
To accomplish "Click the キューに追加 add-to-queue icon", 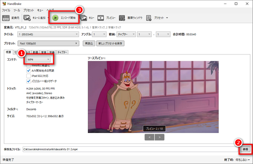I will coord(27,17).
